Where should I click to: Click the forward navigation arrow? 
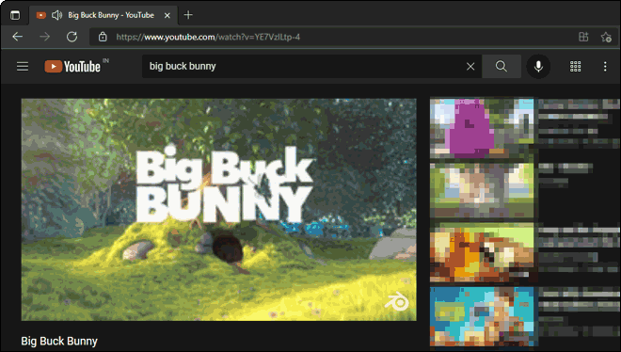45,37
